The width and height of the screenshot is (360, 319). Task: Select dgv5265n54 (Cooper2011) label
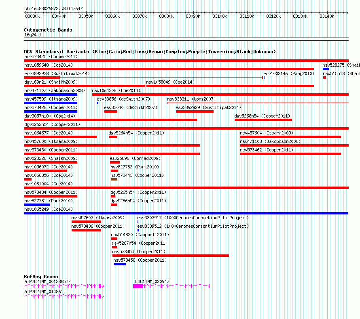tap(138, 192)
